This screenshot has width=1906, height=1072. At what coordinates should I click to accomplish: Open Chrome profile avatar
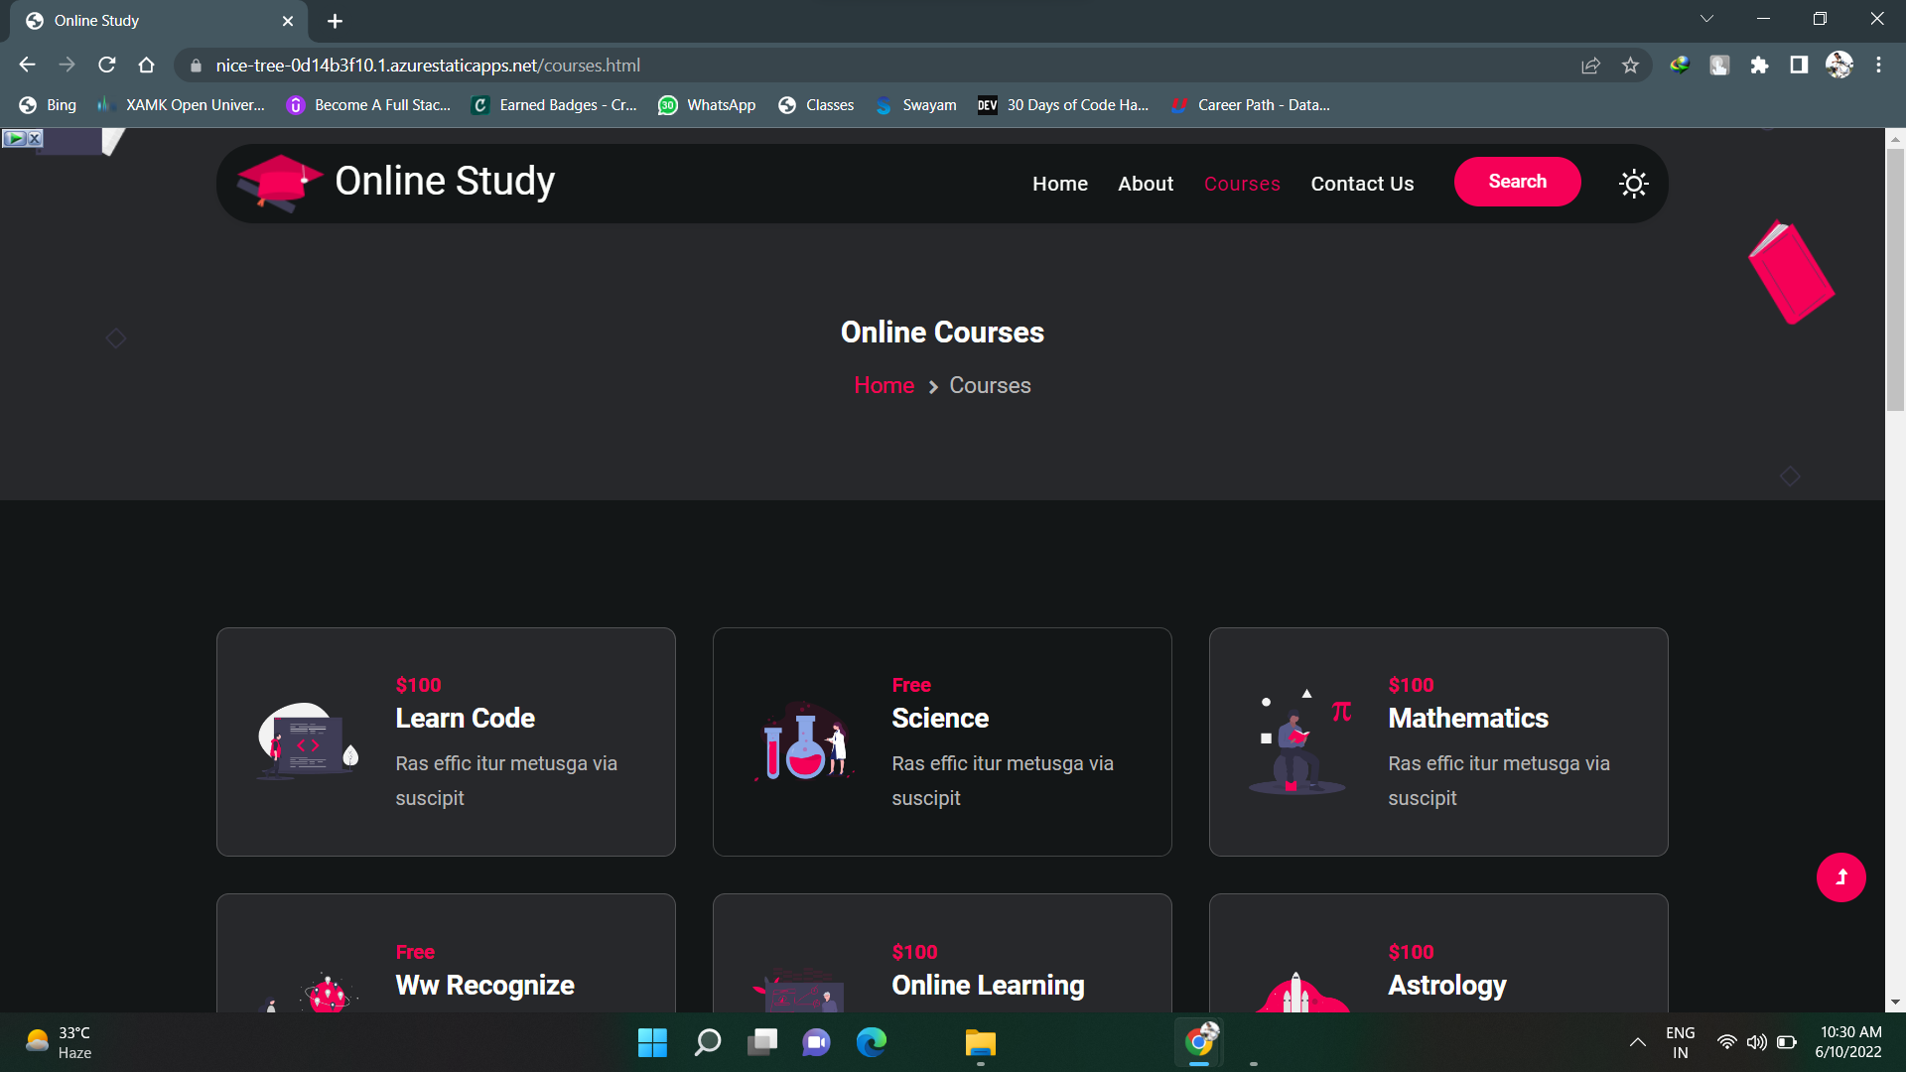click(1838, 66)
